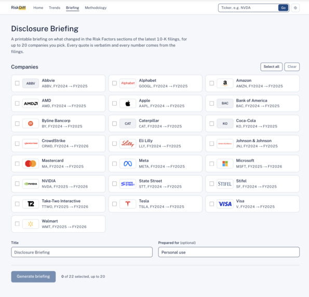This screenshot has height=297, width=309.
Task: Click the Coca-Cola KO badge
Action: (225, 123)
